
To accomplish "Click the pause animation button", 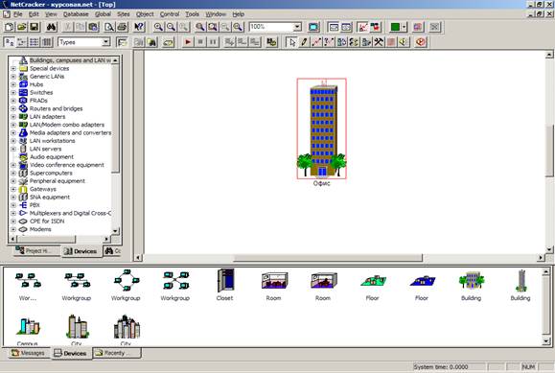I will pos(213,42).
